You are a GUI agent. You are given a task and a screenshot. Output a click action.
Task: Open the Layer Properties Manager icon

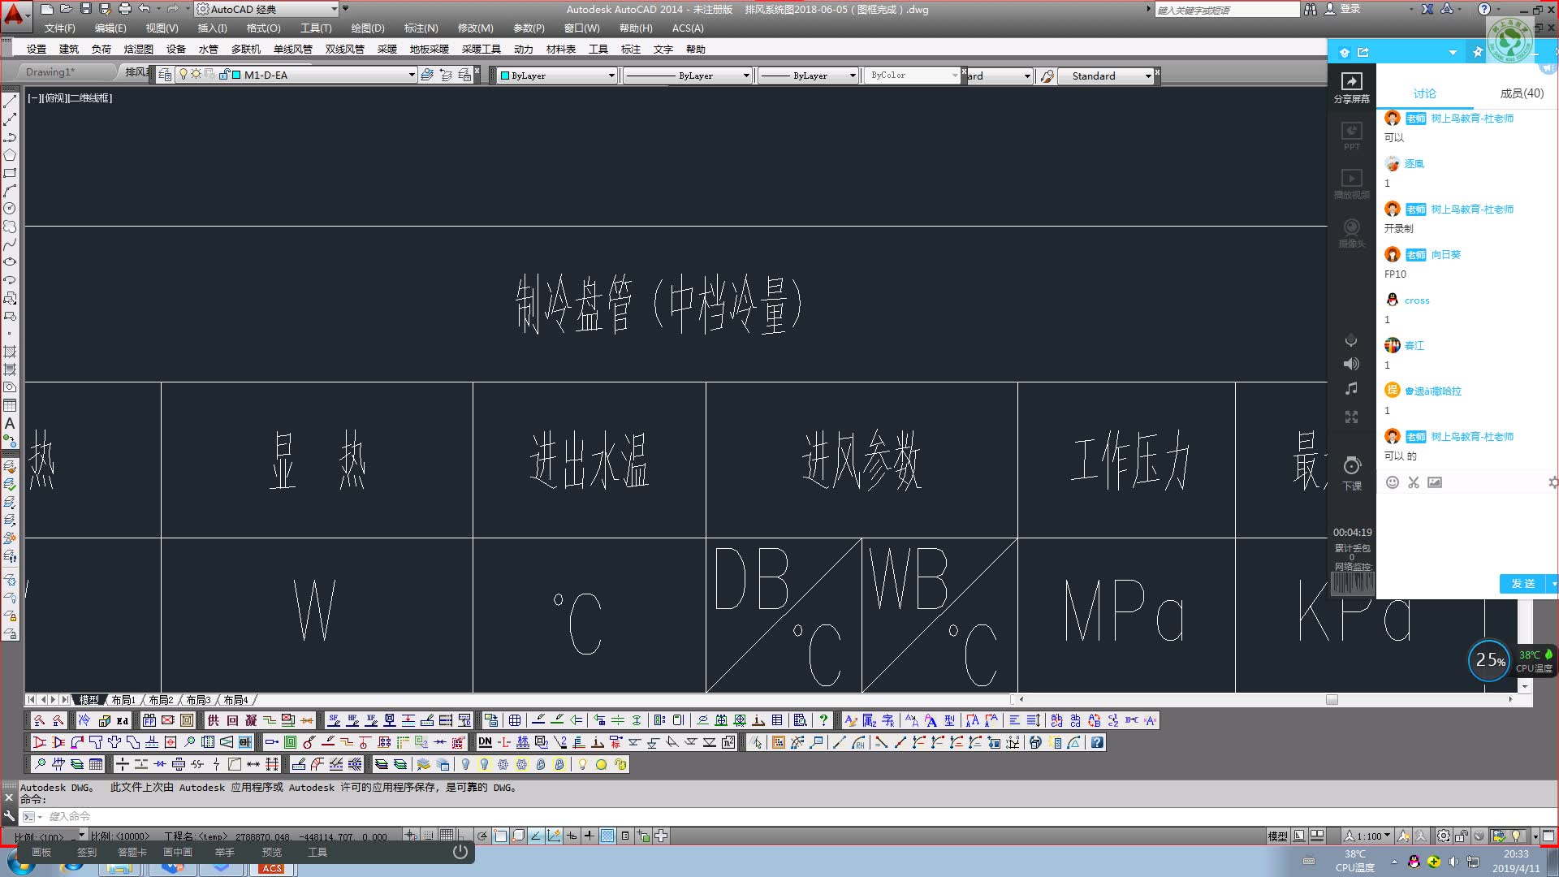[x=165, y=75]
